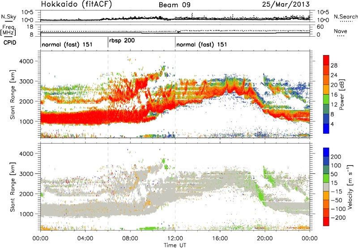This screenshot has width=358, height=248.
Task: Click the 'Freq. [MHz]' axis label
Action: [8, 30]
